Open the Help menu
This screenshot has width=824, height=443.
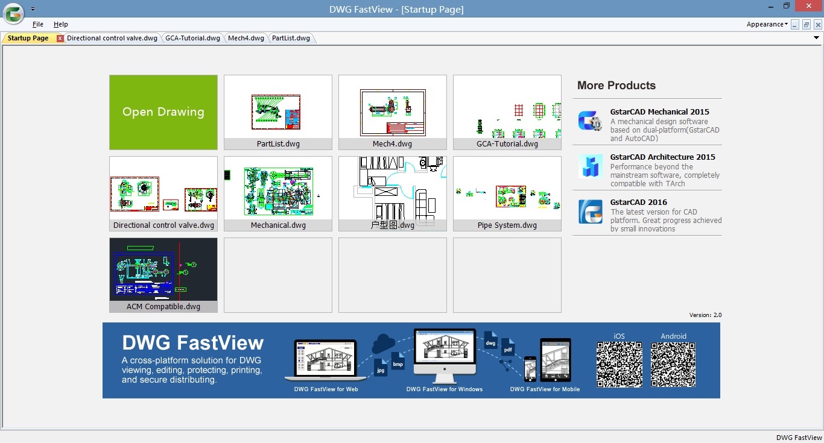60,24
